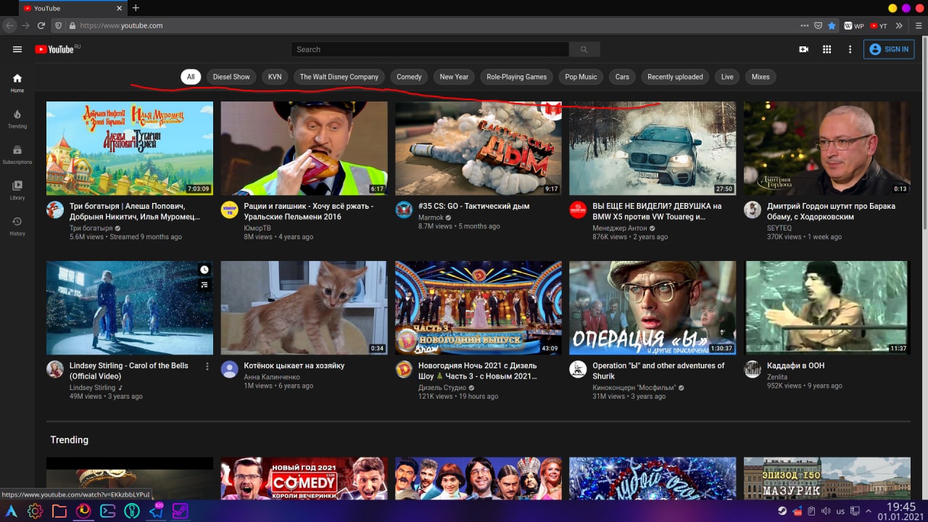
Task: Expand the bookmarks toolbar overflow chevron
Action: click(899, 25)
